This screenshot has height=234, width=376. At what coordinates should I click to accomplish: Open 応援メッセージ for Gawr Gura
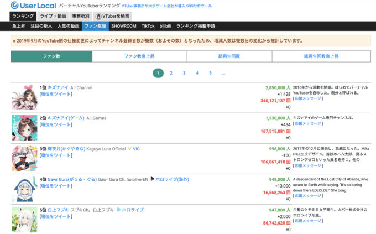(x=308, y=196)
